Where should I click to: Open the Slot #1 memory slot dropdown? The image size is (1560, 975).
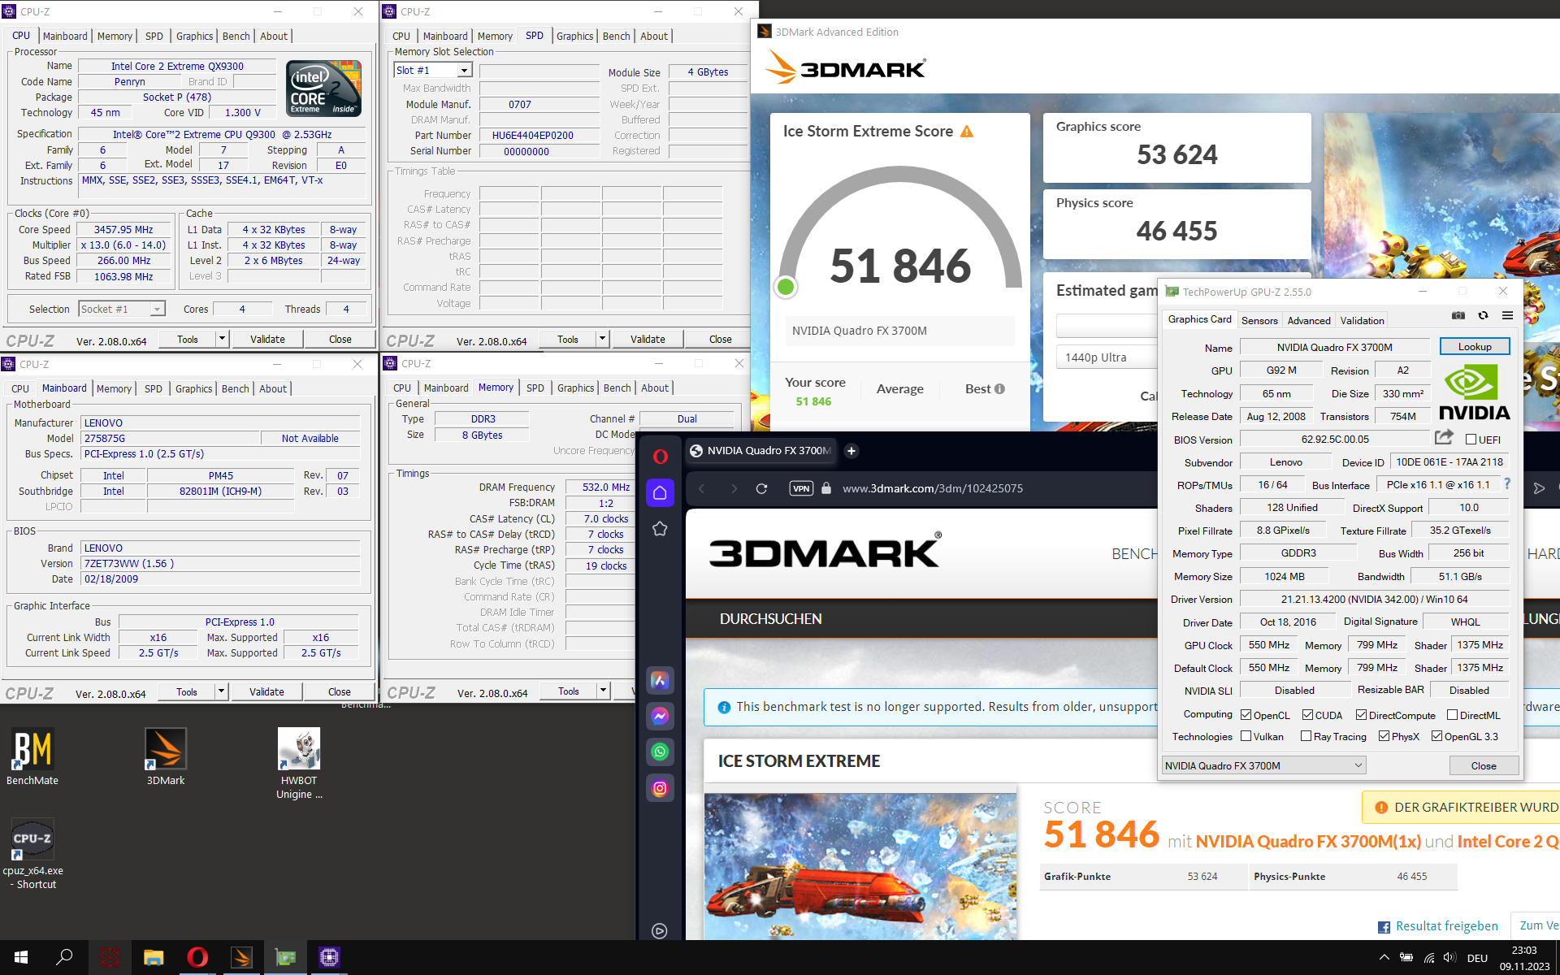tap(432, 71)
